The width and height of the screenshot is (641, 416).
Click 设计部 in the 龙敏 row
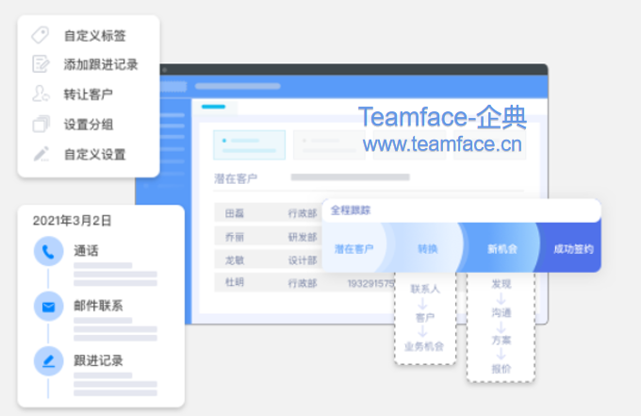click(x=303, y=260)
